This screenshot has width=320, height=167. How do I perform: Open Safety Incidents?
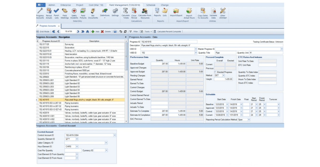pos(74,13)
